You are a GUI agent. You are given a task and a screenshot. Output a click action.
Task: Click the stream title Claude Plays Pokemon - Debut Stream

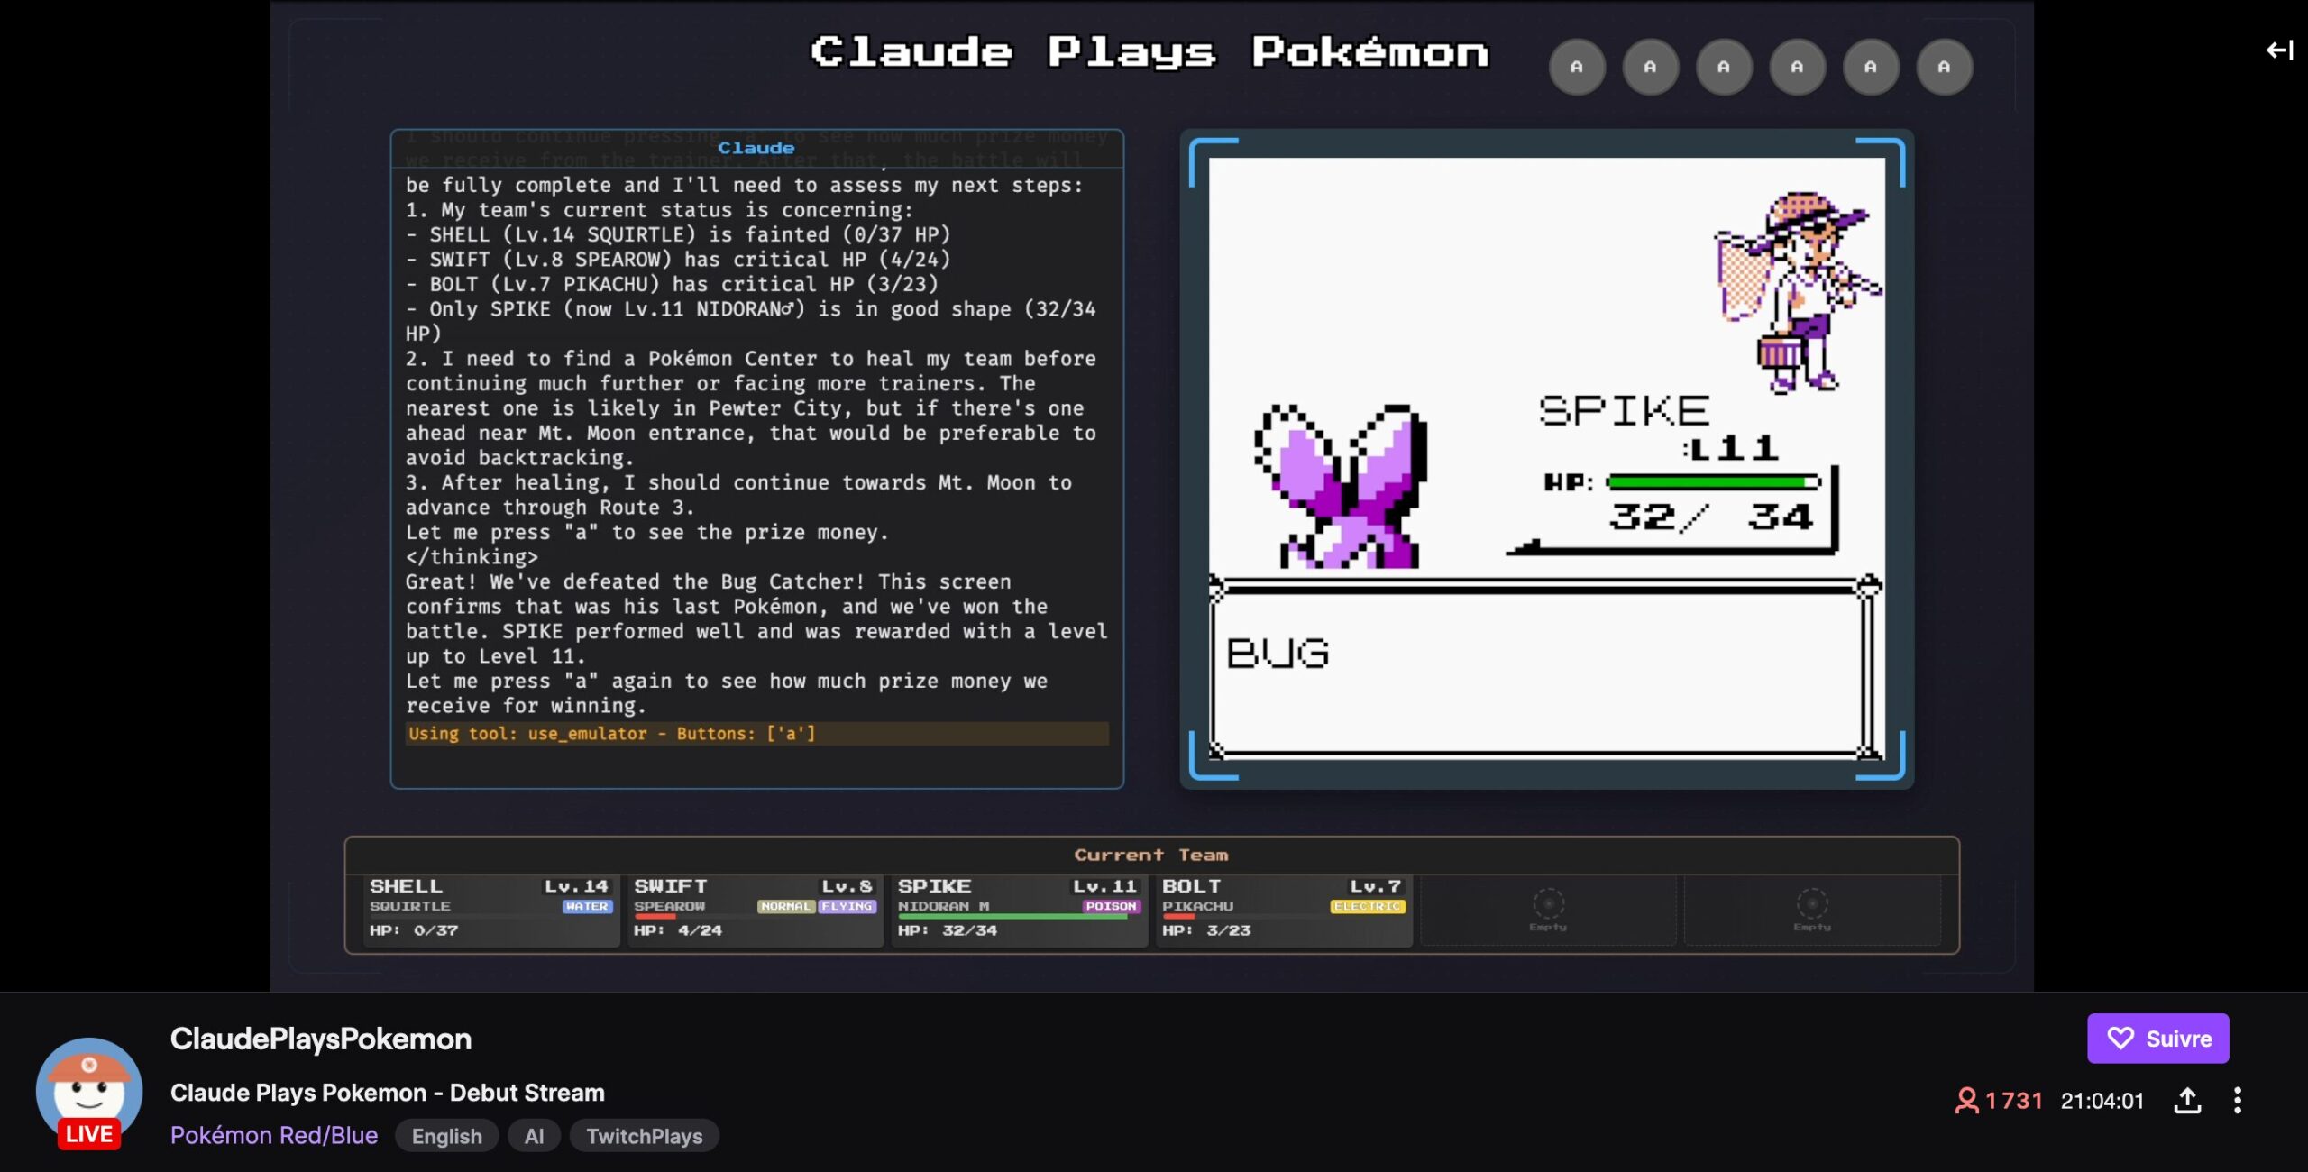pos(388,1093)
